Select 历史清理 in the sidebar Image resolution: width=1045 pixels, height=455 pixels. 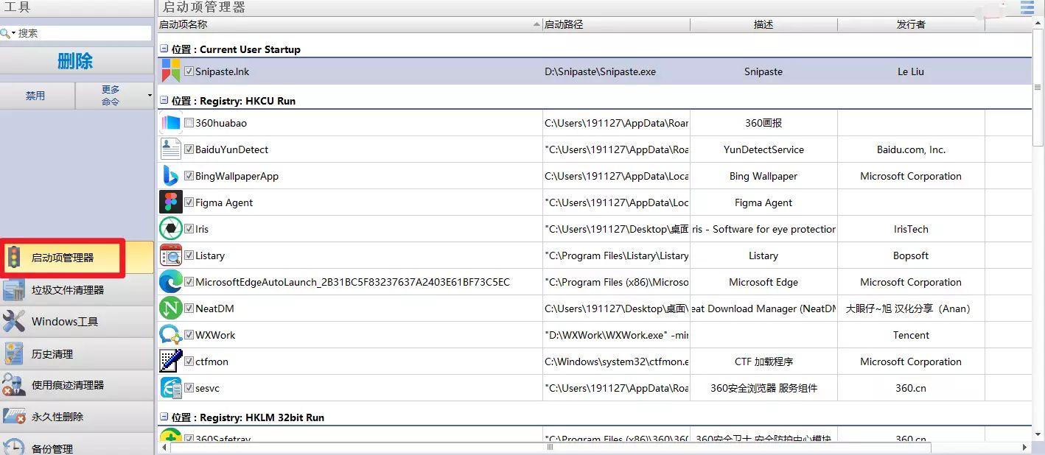(77, 354)
